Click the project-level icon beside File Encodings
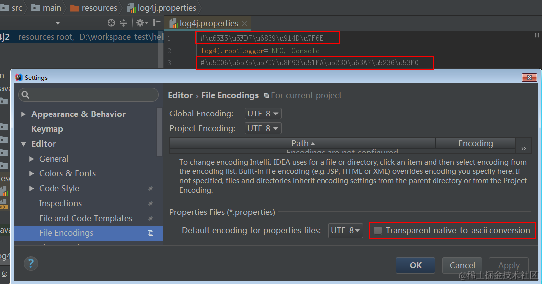This screenshot has width=542, height=284. [x=151, y=233]
